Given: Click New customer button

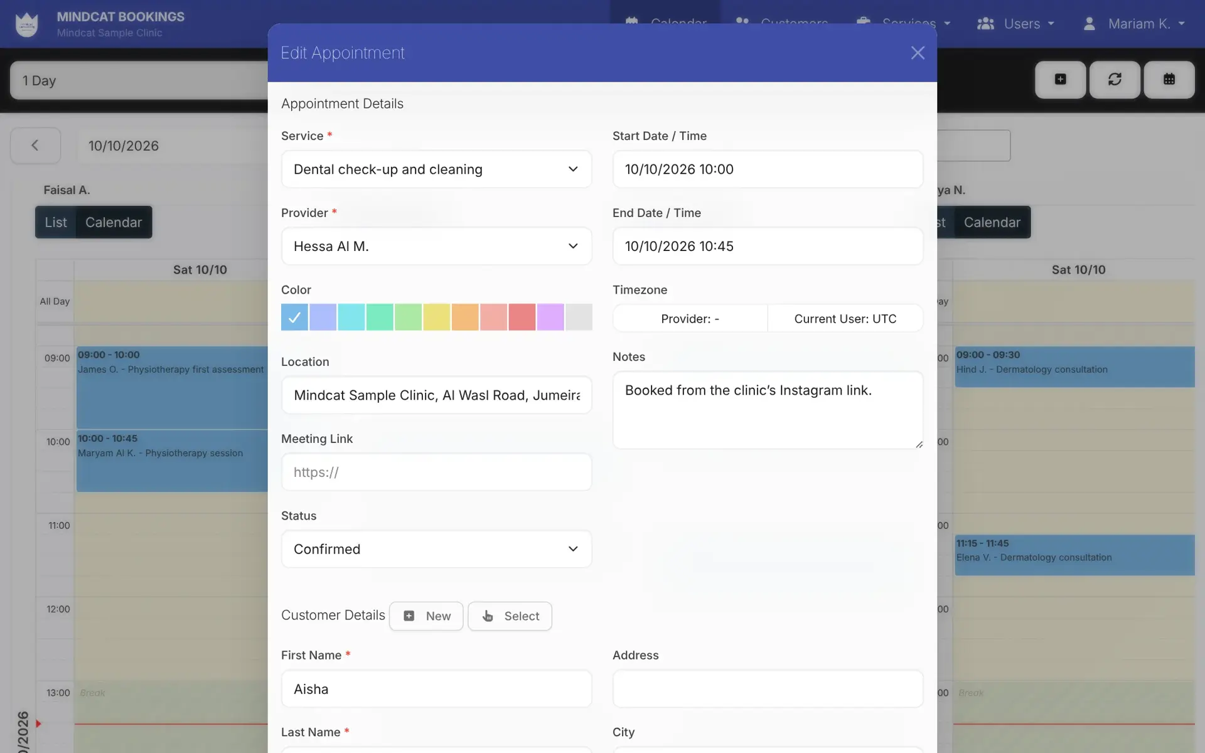Looking at the screenshot, I should tap(426, 616).
